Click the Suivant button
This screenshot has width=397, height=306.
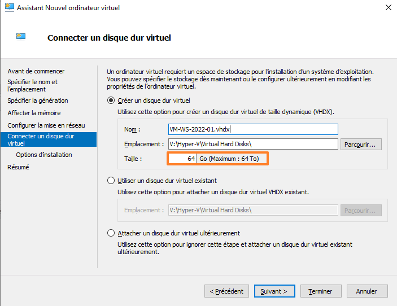274,291
